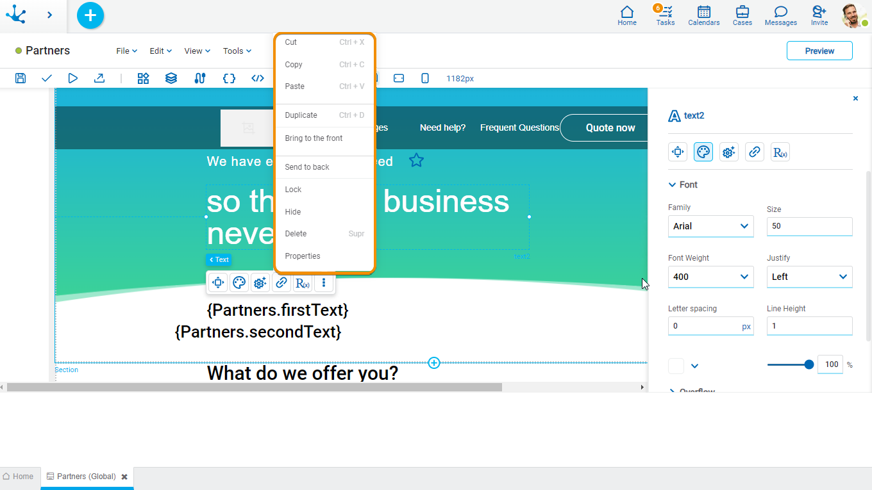This screenshot has width=872, height=490.
Task: Click the connections icon next to the layers icon
Action: coord(200,78)
